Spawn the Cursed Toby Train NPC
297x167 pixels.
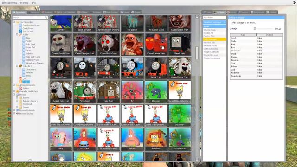(61, 92)
